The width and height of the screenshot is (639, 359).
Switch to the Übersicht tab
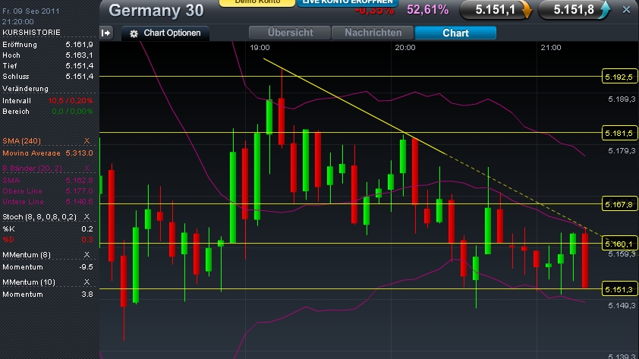290,33
